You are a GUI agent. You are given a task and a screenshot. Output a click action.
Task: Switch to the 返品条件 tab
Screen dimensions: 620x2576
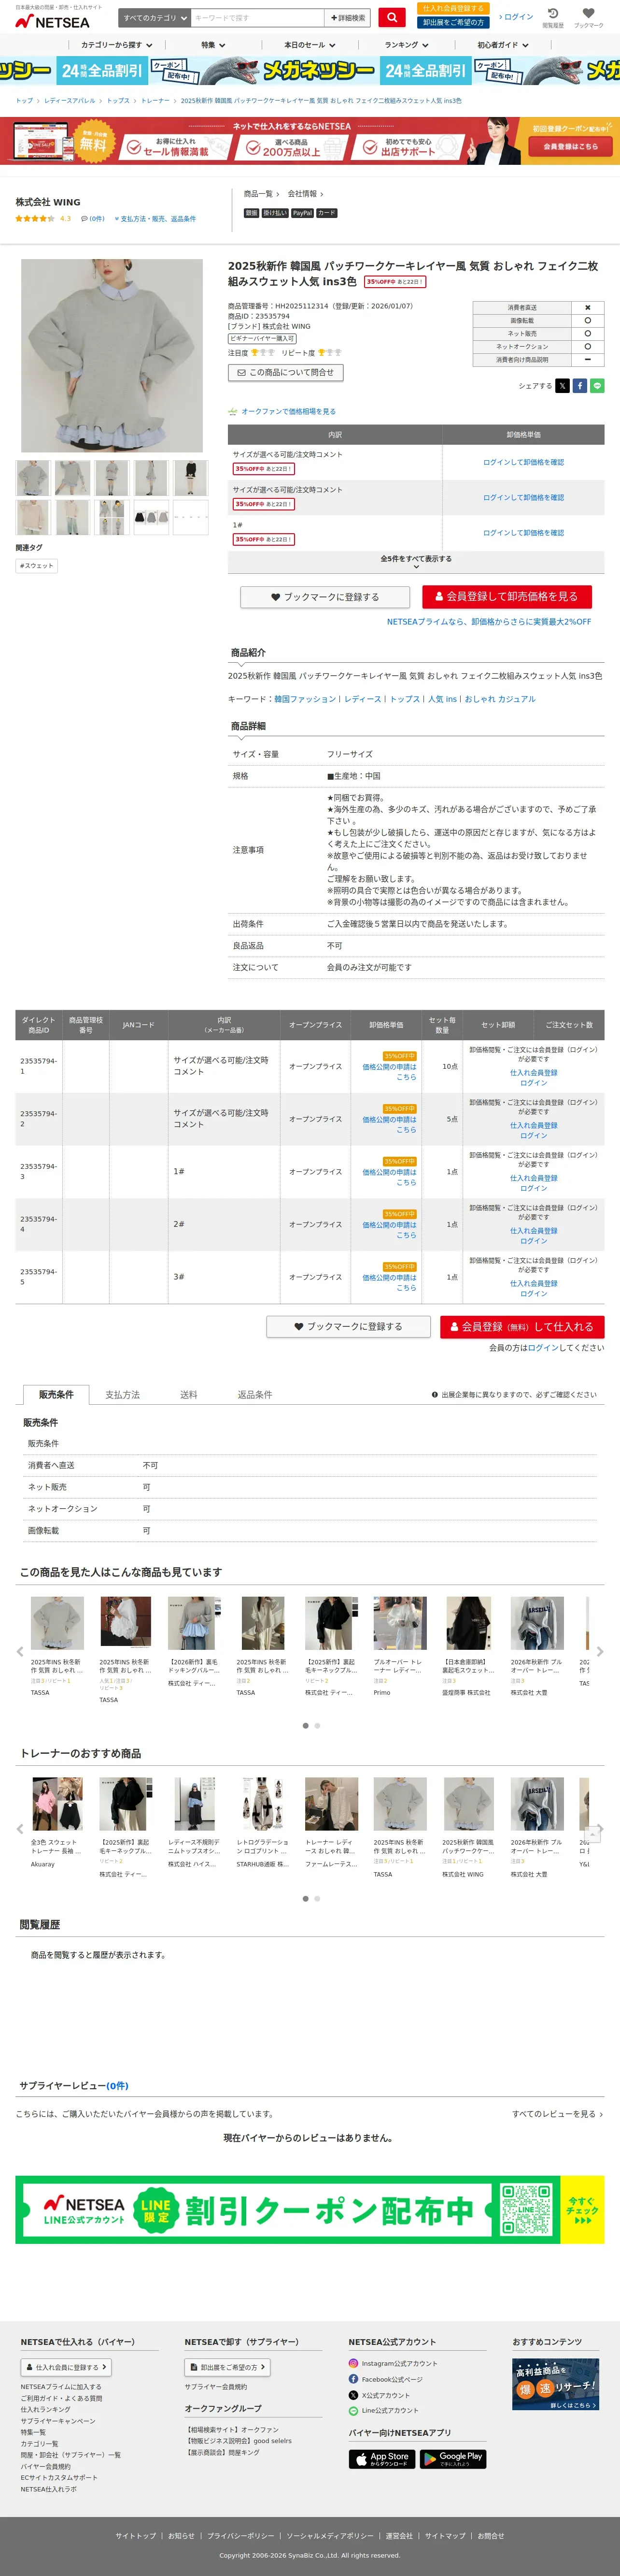point(254,1394)
